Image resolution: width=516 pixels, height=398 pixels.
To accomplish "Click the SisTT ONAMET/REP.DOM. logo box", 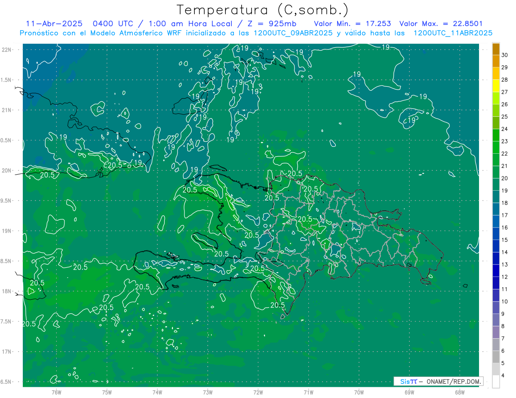I will [438, 381].
